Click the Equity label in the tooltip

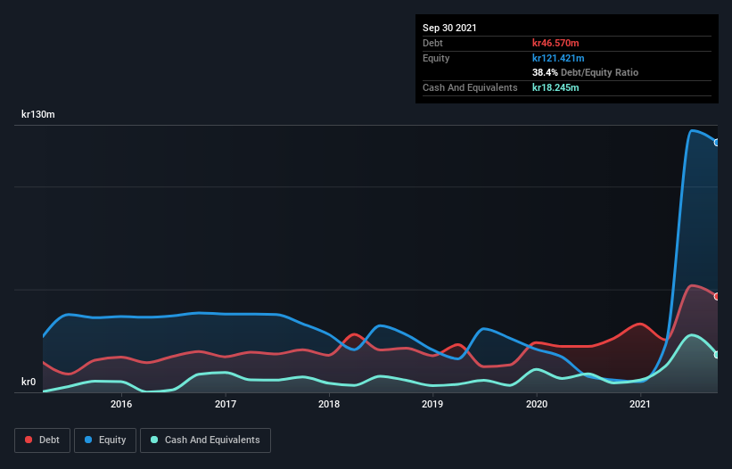point(436,58)
